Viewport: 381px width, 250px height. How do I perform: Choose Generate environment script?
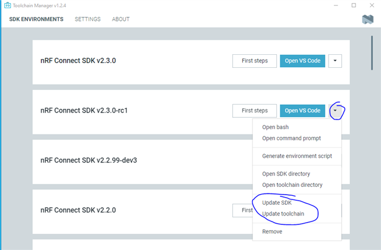click(297, 156)
